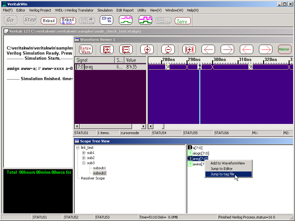
Task: Choose Jump to tag file from the context menu
Action: point(228,174)
